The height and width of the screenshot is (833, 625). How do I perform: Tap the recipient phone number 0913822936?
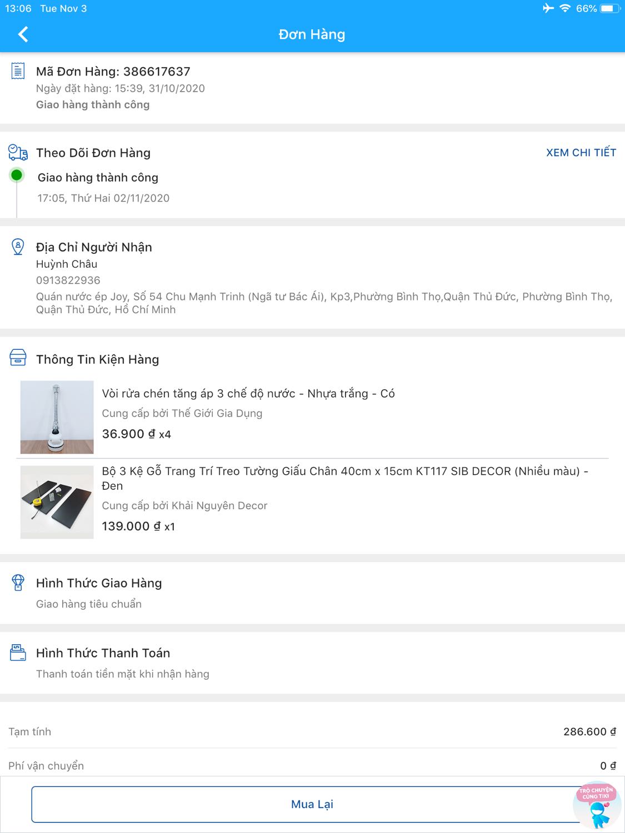click(68, 280)
